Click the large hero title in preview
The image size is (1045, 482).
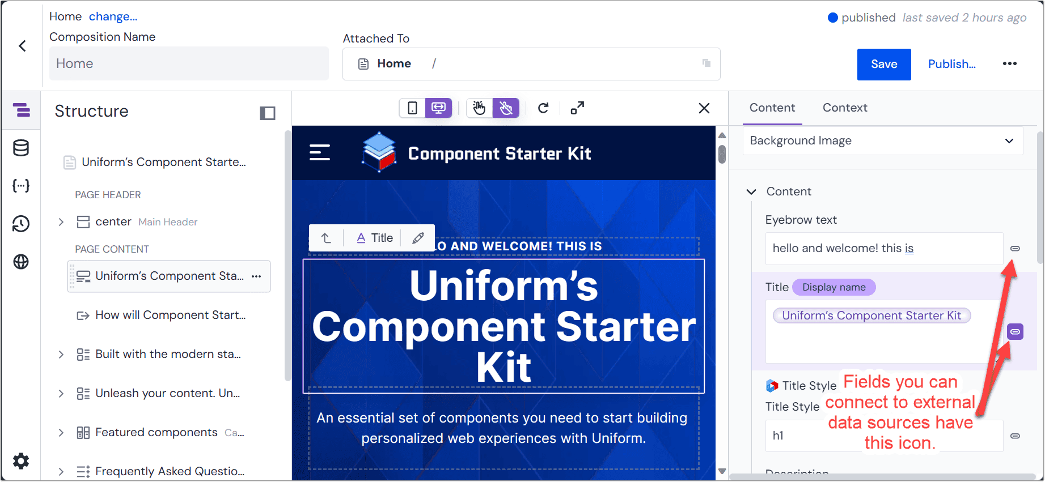504,326
